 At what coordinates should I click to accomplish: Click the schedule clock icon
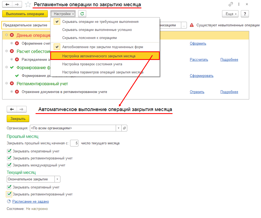(x=9, y=201)
